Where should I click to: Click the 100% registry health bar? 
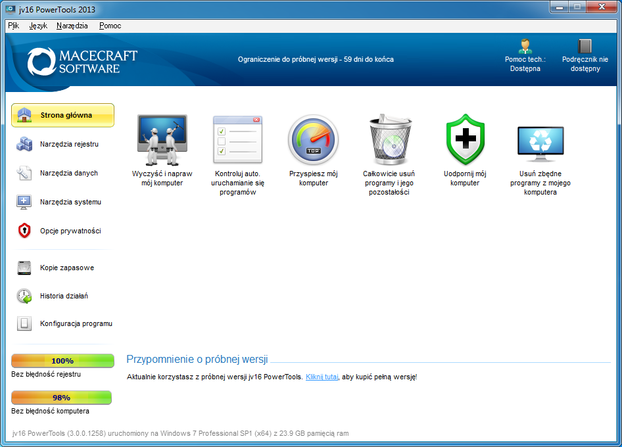click(62, 361)
